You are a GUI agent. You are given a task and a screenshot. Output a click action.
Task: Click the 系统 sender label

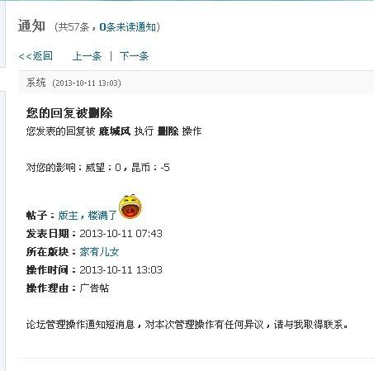[x=36, y=83]
